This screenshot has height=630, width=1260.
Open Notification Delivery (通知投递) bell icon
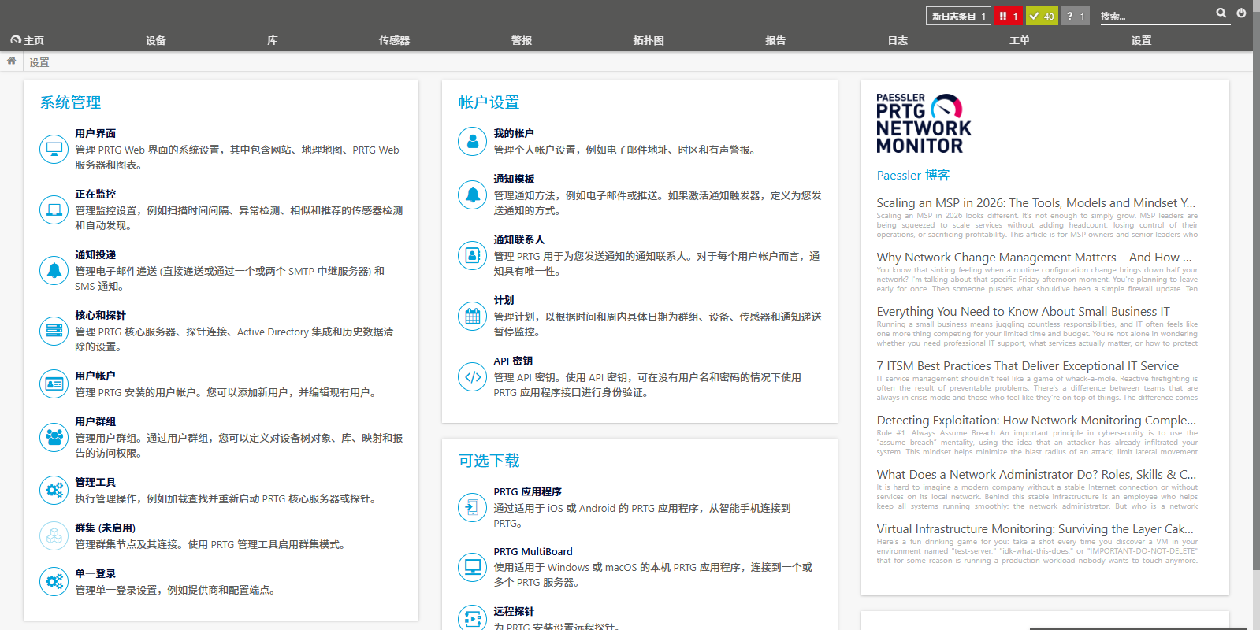pos(54,270)
